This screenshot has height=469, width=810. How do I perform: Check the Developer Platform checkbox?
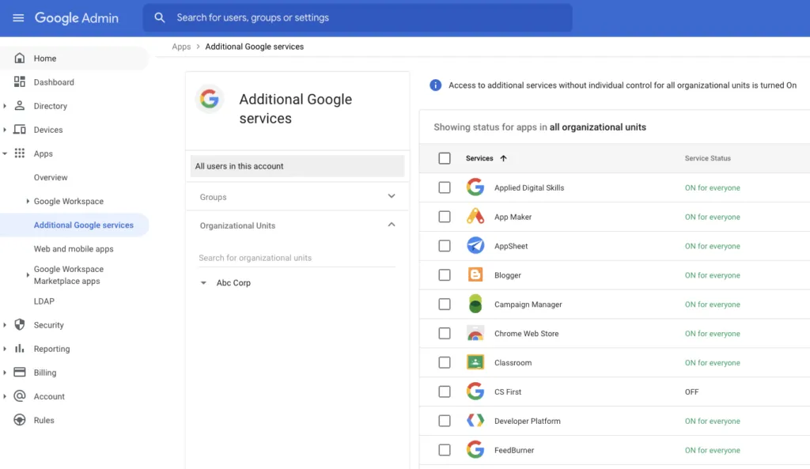[445, 421]
